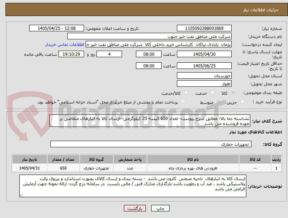This screenshot has width=288, height=218.
Task: Click the تعداد / مقدار column header
Action: (63, 159)
